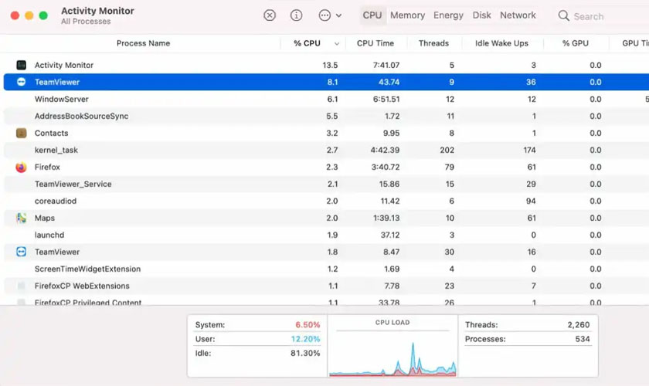Click the Threads total 2,260
Screen dimensions: 649x386
[579, 325]
